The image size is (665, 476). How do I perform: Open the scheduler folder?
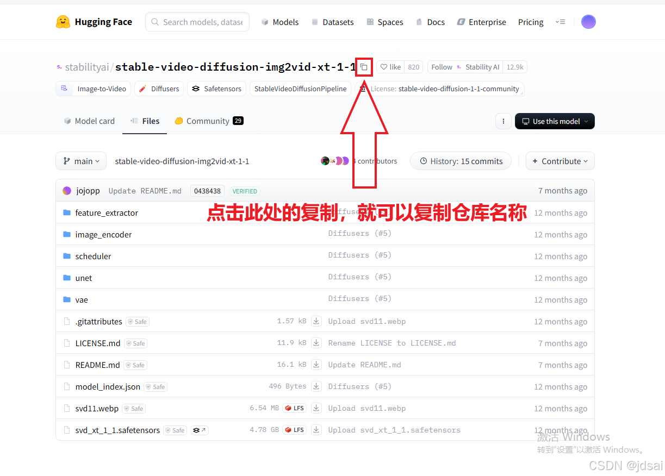pos(93,256)
